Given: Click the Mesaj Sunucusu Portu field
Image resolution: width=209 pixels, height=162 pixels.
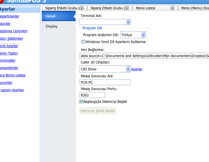Looking at the screenshot, I should [92, 95].
